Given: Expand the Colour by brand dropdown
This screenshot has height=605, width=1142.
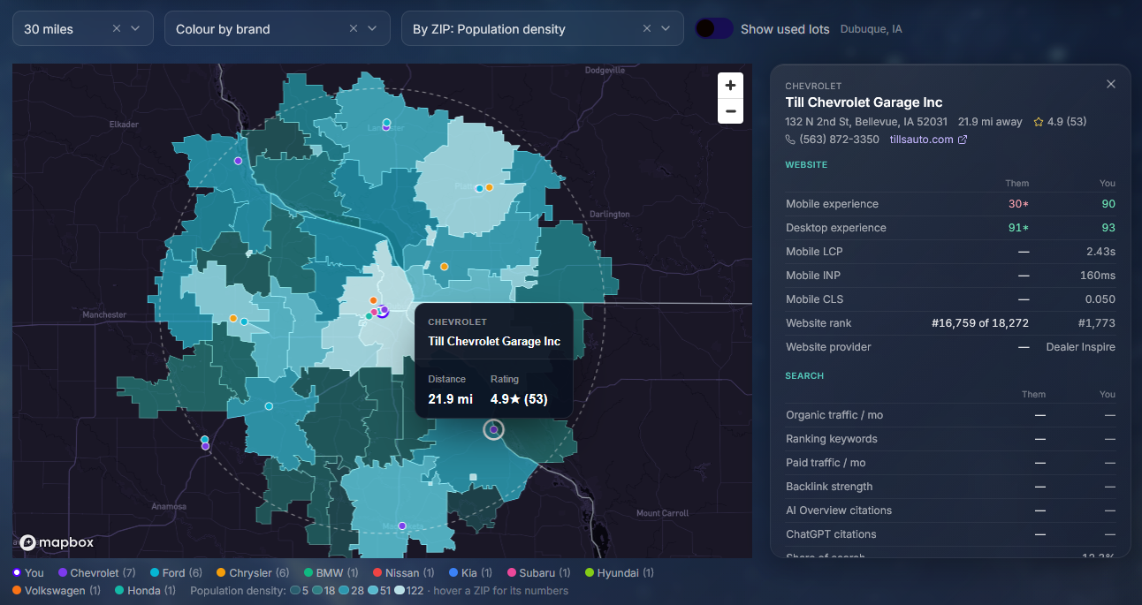Looking at the screenshot, I should click(278, 28).
